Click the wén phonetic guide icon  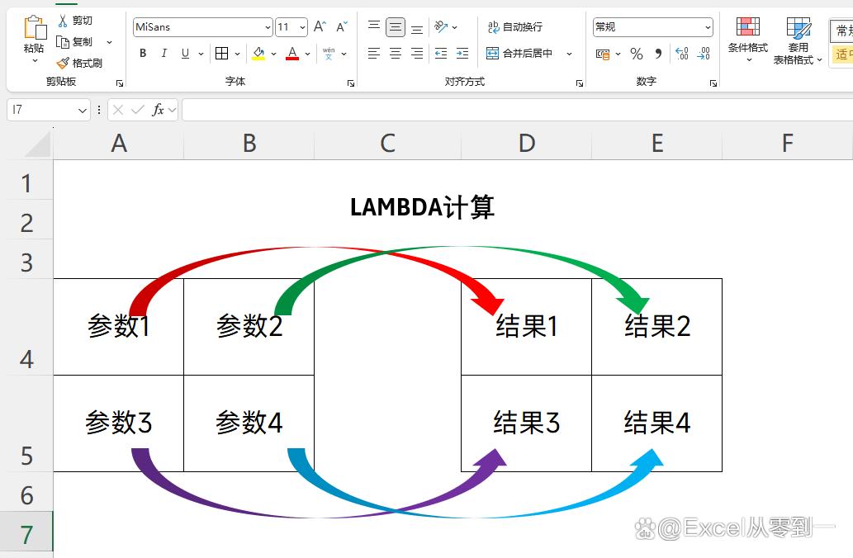(x=329, y=54)
